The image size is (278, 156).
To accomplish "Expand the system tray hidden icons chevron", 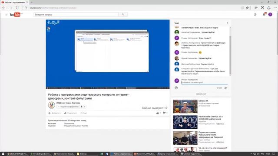I will point(251,154).
